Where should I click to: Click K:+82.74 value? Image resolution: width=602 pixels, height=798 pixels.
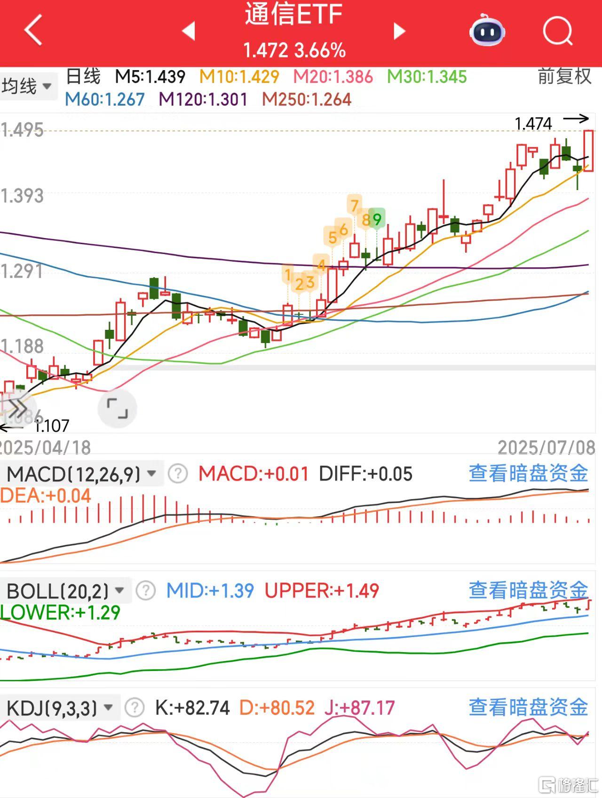tap(192, 707)
